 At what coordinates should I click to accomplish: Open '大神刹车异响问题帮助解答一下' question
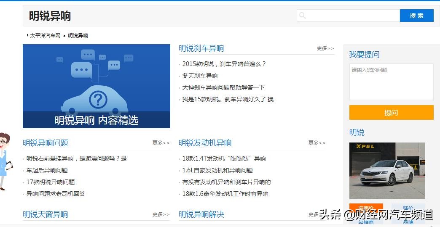(x=223, y=87)
